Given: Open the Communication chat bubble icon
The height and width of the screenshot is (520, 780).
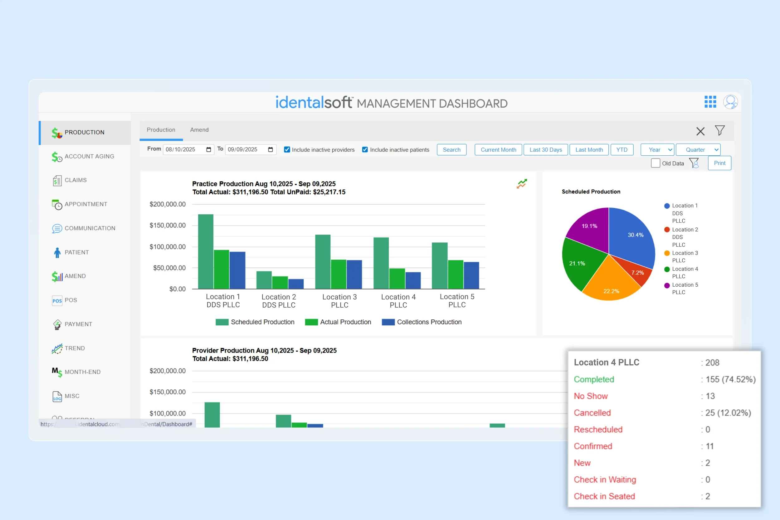Looking at the screenshot, I should [x=57, y=229].
